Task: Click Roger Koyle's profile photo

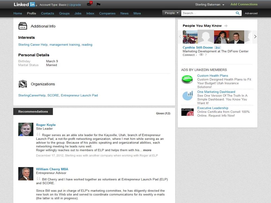Action: (x=26, y=129)
